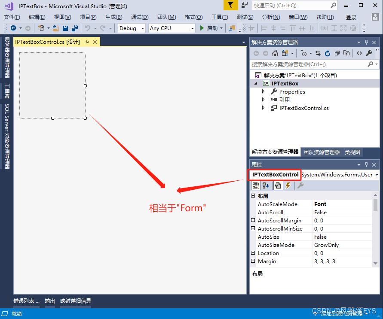Screen dimensions: 383x319
Task: Click the green 启动 start button
Action: [202, 27]
